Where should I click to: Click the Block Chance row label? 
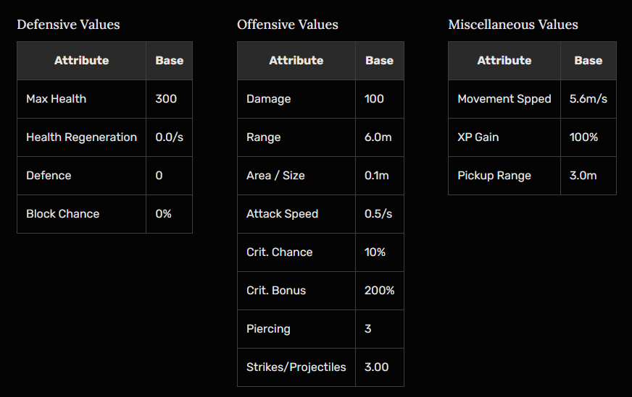62,214
